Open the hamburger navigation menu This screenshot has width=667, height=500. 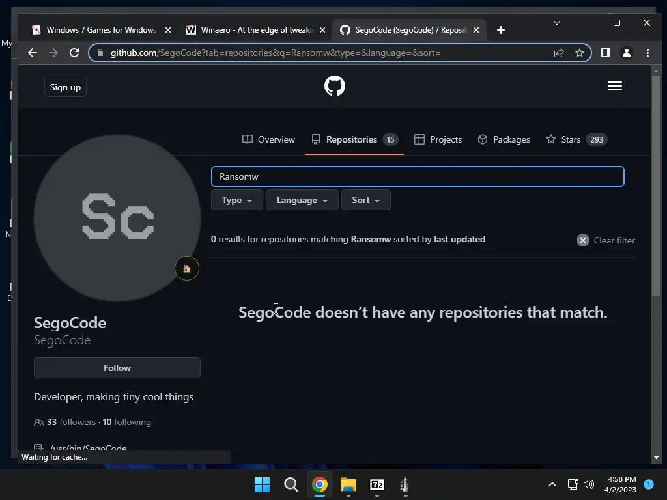615,87
